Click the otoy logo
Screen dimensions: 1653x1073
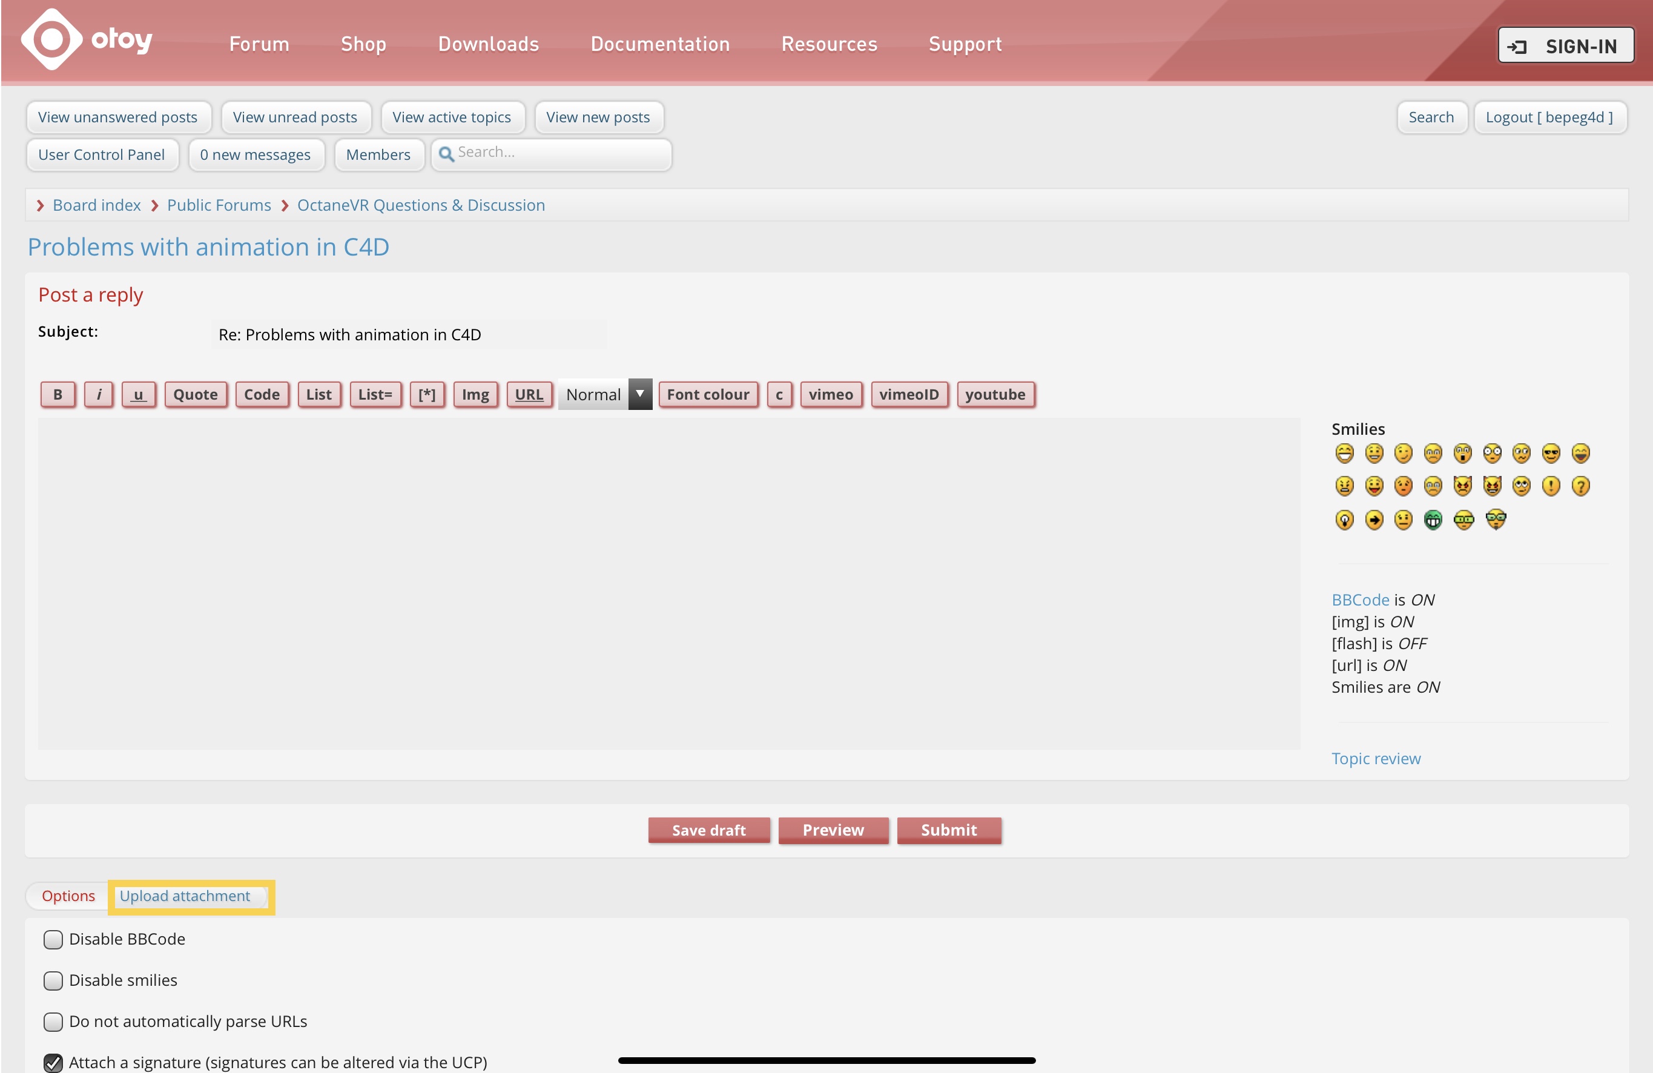[x=87, y=41]
